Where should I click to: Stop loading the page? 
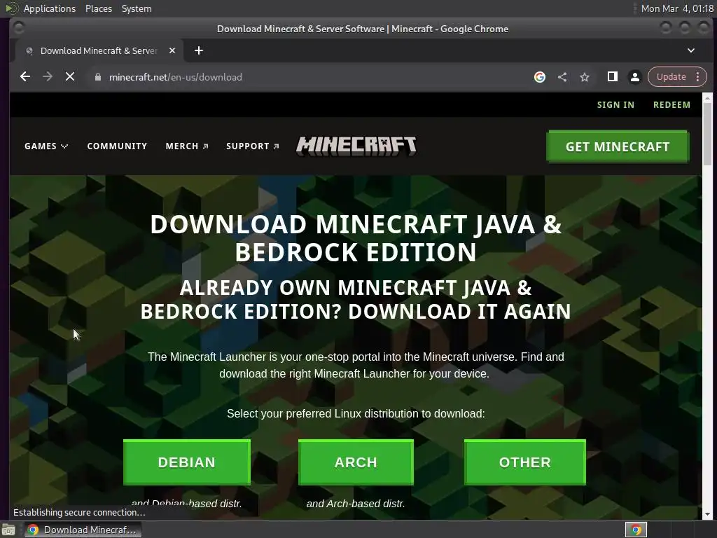70,77
